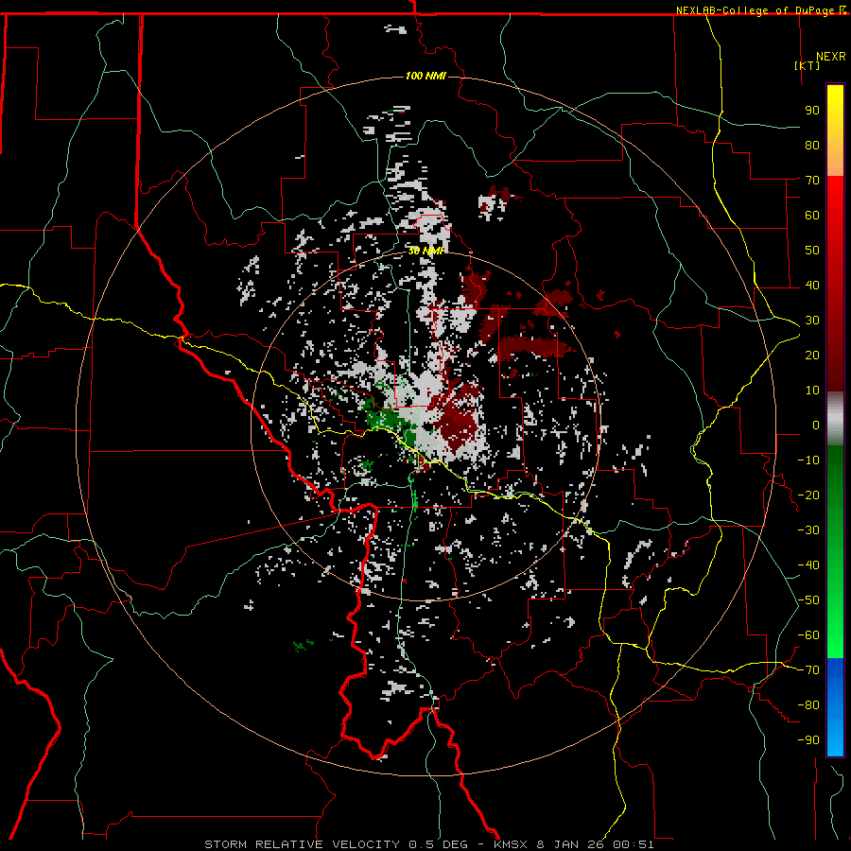Click the positive 10 scale value

812,391
